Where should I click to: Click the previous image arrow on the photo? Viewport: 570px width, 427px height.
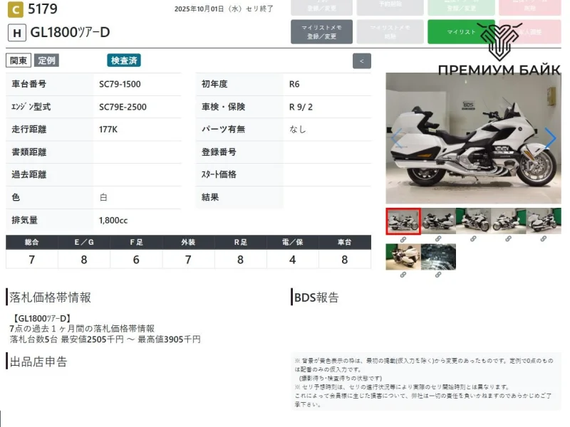pyautogui.click(x=397, y=138)
